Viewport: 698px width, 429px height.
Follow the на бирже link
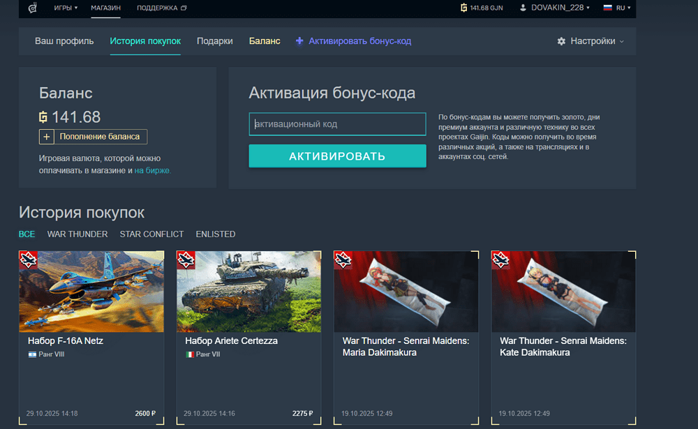click(x=152, y=170)
